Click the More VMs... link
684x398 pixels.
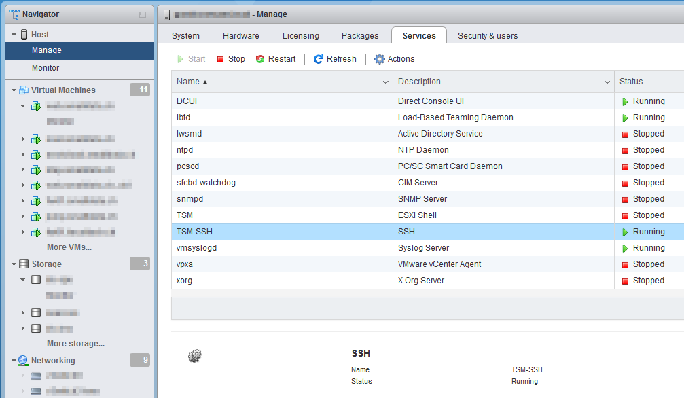tap(69, 247)
